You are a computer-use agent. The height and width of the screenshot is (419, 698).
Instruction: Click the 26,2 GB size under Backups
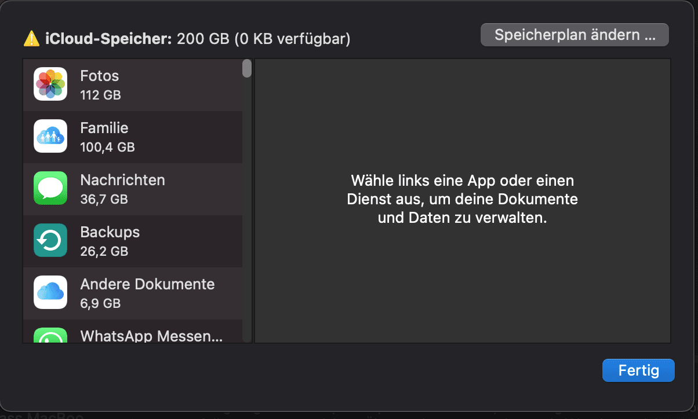tap(104, 251)
